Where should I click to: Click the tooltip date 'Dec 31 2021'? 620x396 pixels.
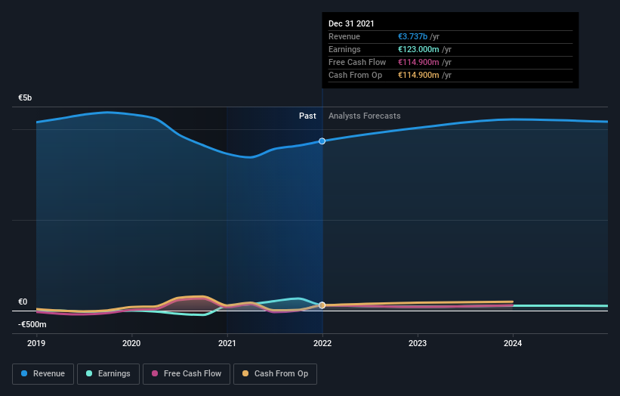click(351, 23)
